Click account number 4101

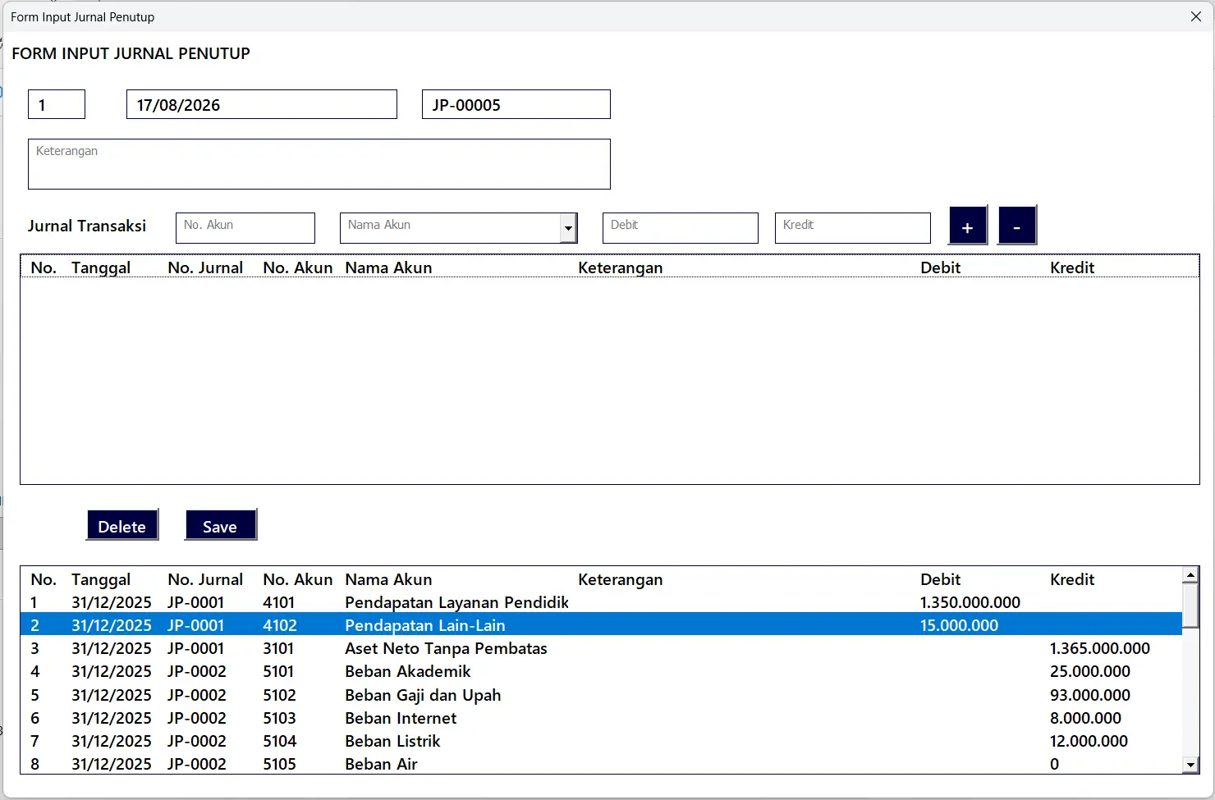pos(278,602)
